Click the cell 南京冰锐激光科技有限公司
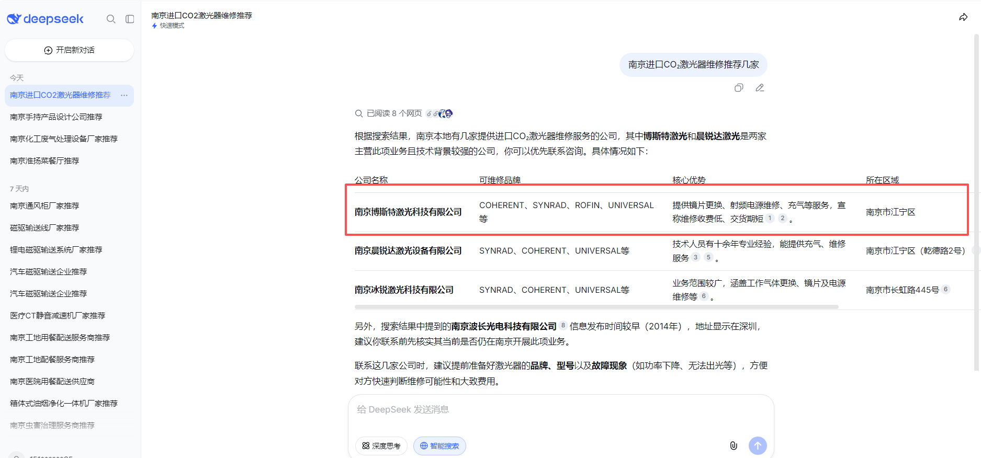 click(404, 290)
